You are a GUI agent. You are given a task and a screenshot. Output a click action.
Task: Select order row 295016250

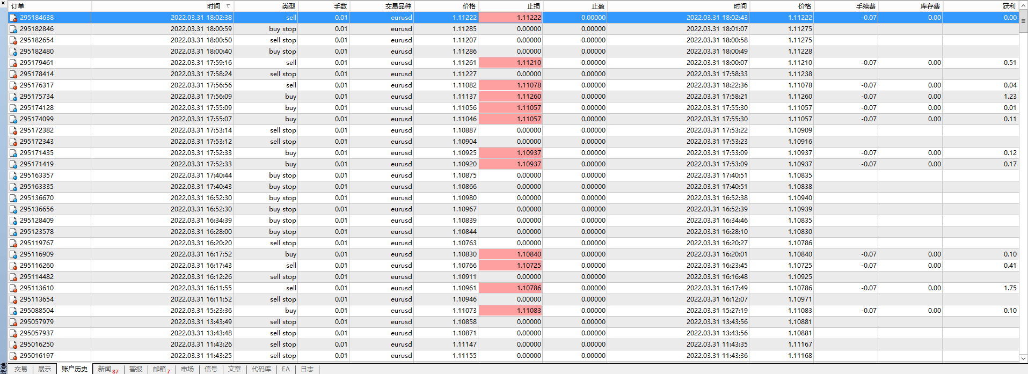(514, 344)
